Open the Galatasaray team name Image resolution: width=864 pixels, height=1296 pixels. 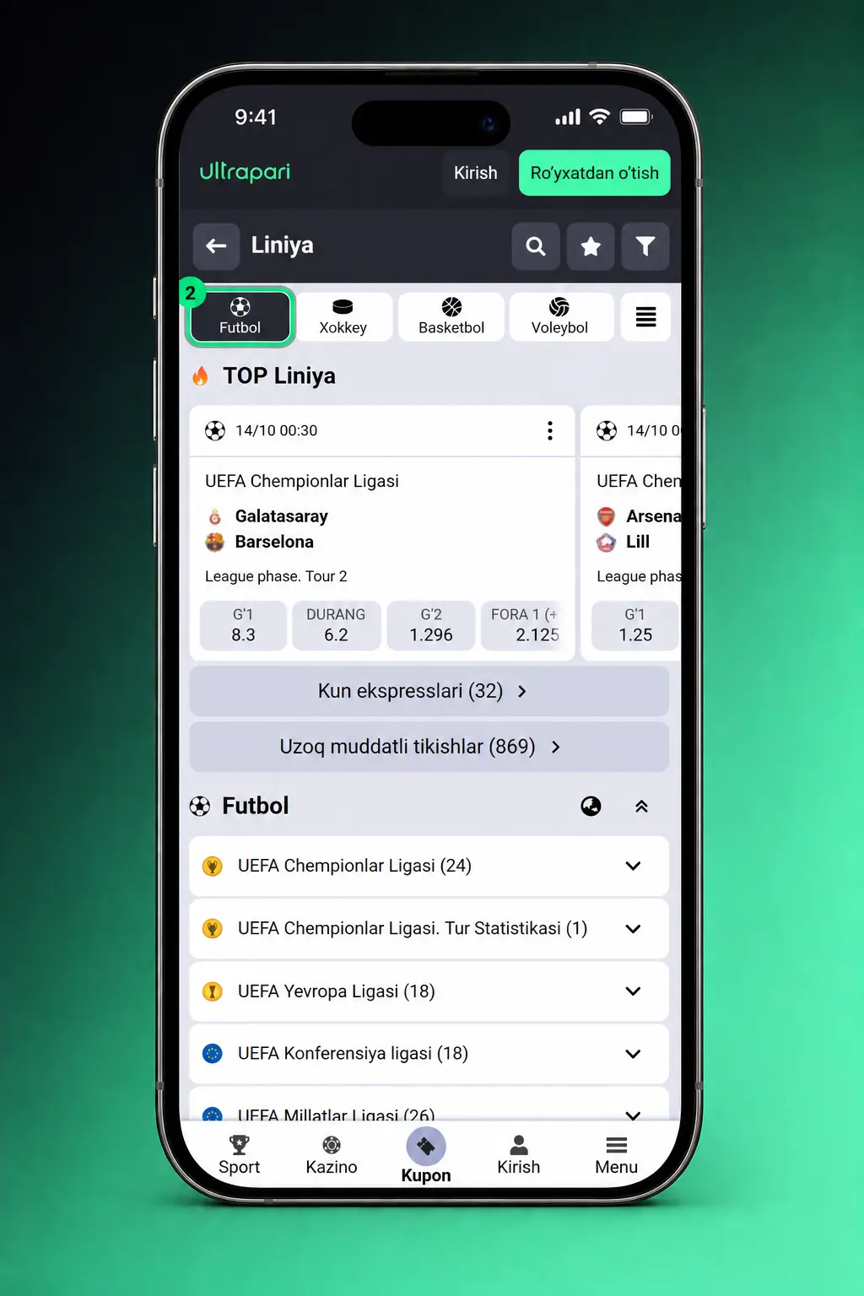click(x=281, y=516)
